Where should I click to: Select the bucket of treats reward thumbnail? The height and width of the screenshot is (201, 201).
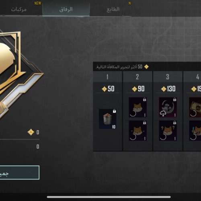pos(107,119)
